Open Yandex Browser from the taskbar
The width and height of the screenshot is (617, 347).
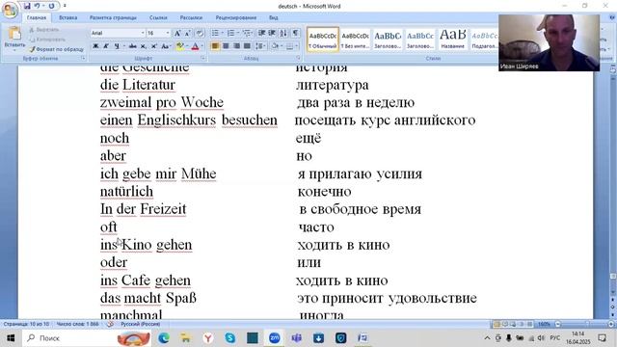(x=208, y=338)
